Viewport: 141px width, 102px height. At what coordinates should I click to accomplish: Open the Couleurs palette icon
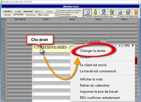coord(112,12)
